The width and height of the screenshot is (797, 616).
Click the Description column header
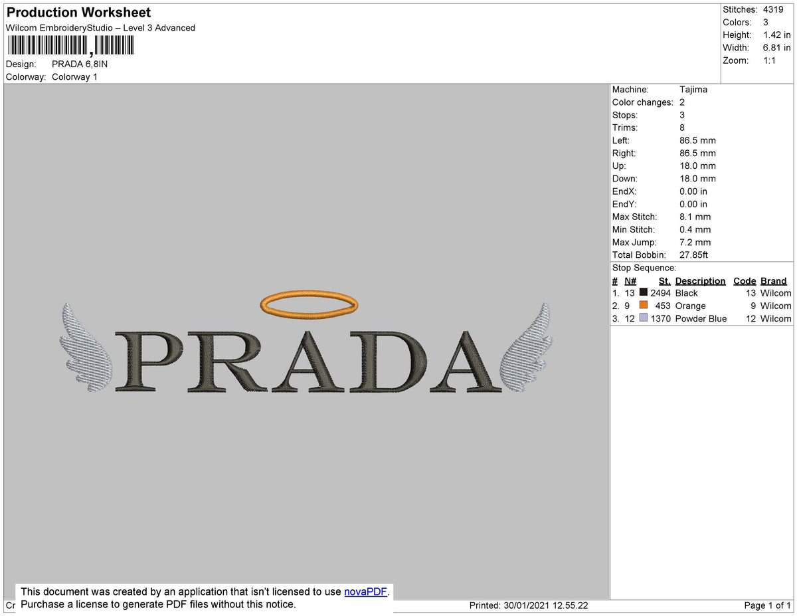(x=701, y=280)
